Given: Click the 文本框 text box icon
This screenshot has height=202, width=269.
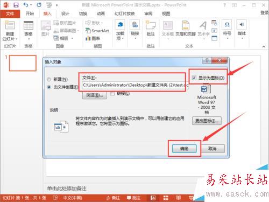Looking at the screenshot, I should tap(168, 25).
